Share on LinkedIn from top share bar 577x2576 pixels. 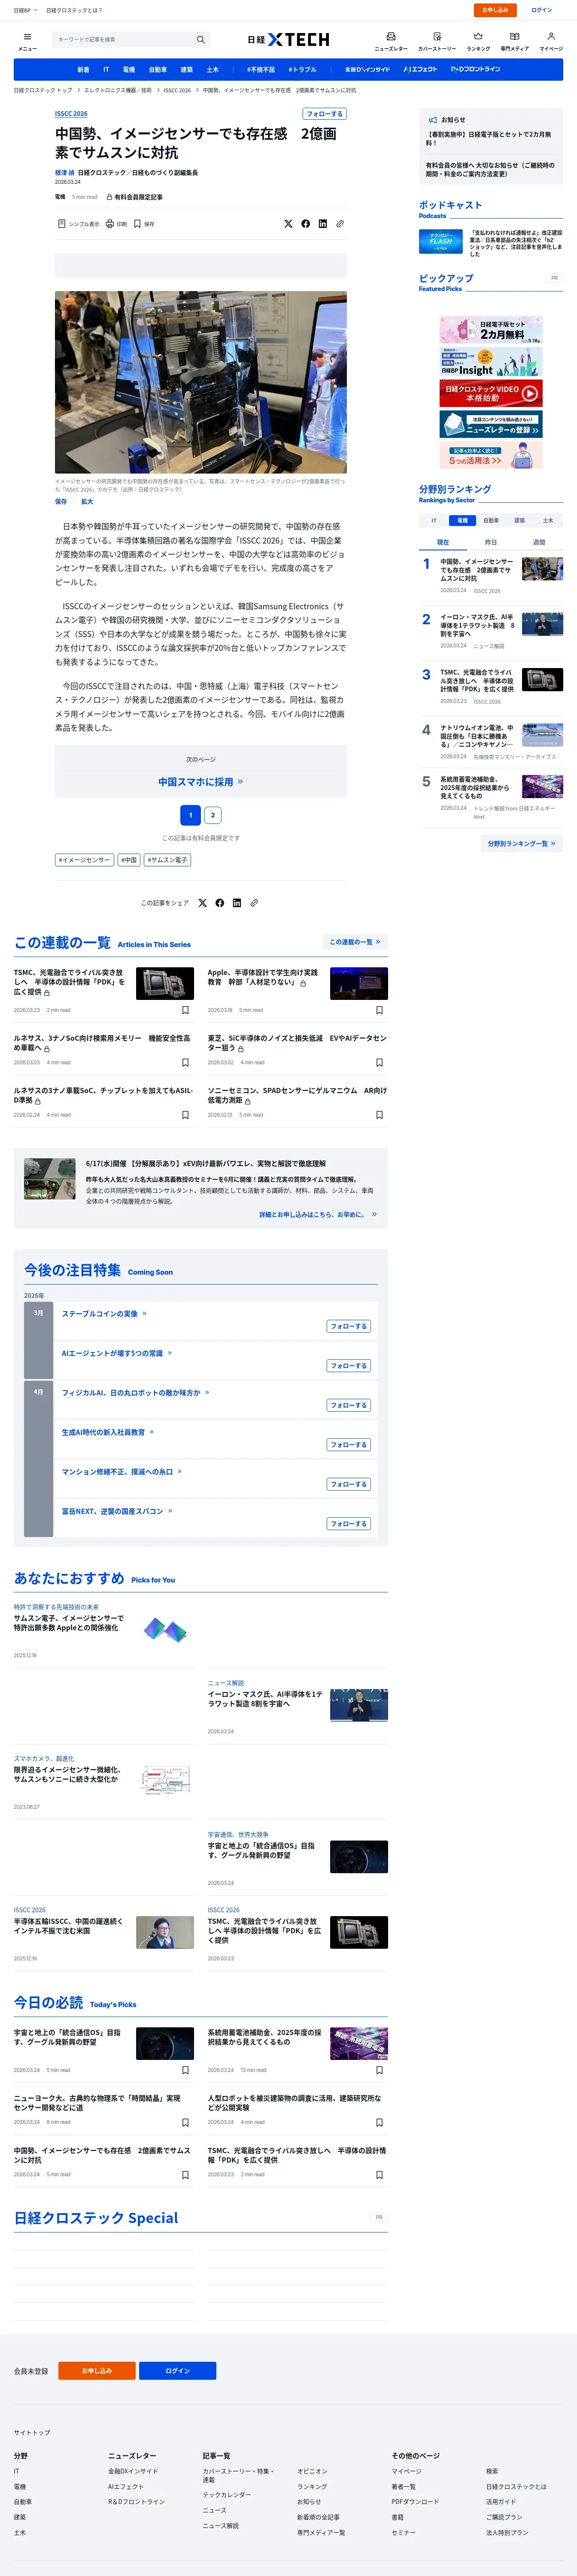point(322,224)
